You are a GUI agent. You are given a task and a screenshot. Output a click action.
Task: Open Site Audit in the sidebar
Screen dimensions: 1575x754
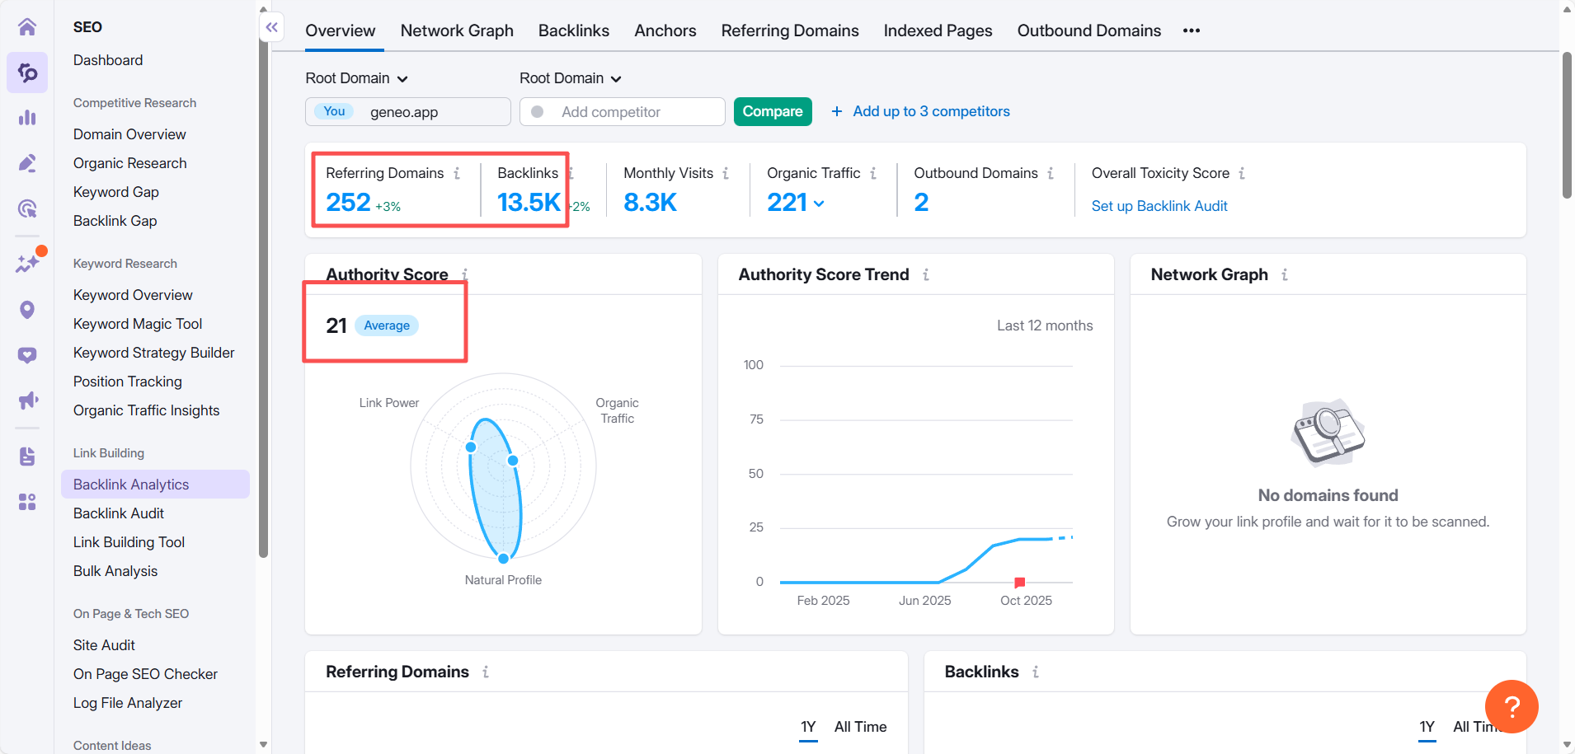pyautogui.click(x=104, y=645)
